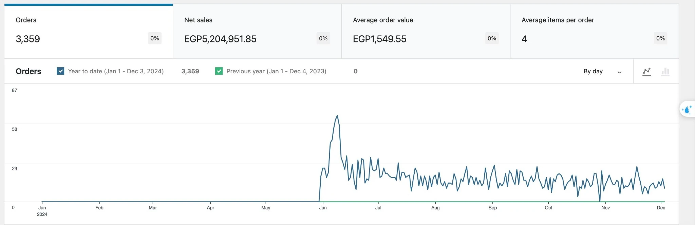Screen dimensions: 695x225
Task: Click the Nov label on the chart x-axis
Action: [605, 208]
